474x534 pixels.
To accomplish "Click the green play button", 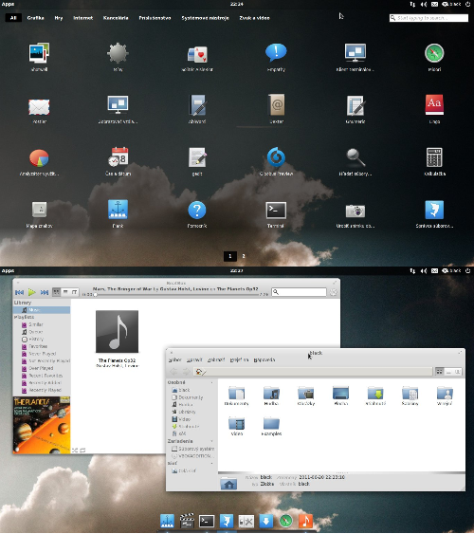I will pos(31,292).
